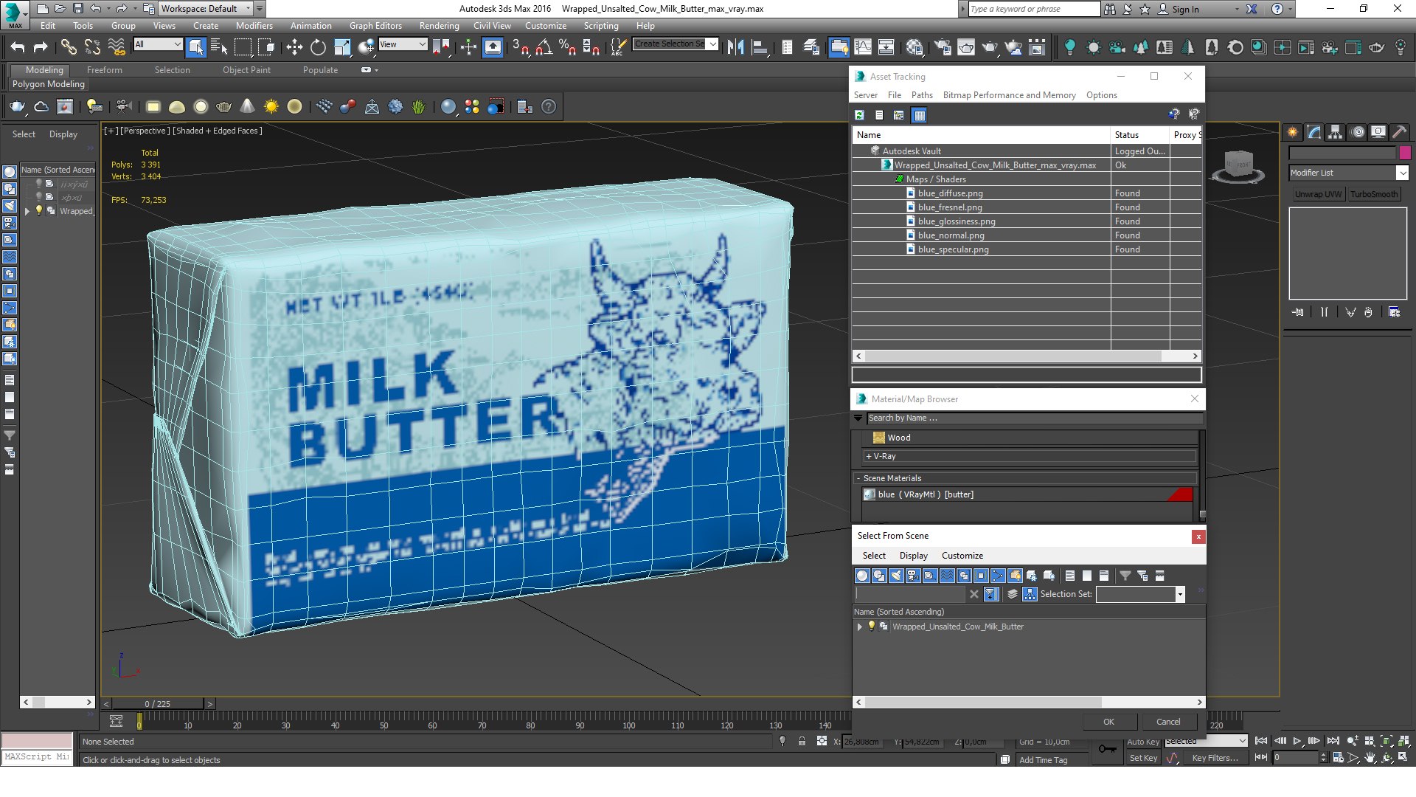Open the Utilities hammer panel icon
1416x797 pixels.
point(1400,132)
